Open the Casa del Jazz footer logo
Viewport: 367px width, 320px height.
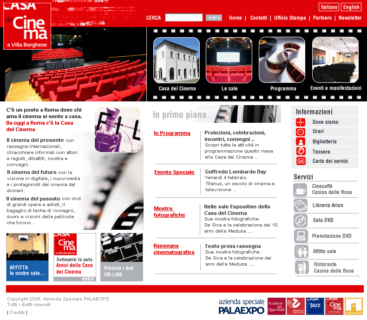[315, 306]
